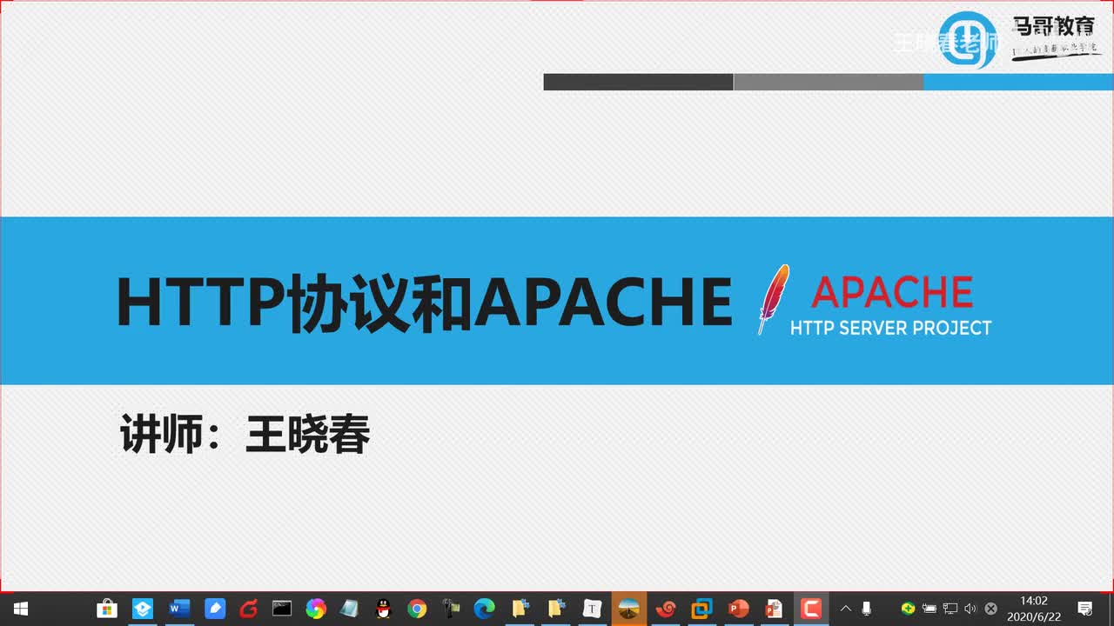Screen dimensions: 1114x626
Task: Switch to the Typora T icon
Action: 593,609
